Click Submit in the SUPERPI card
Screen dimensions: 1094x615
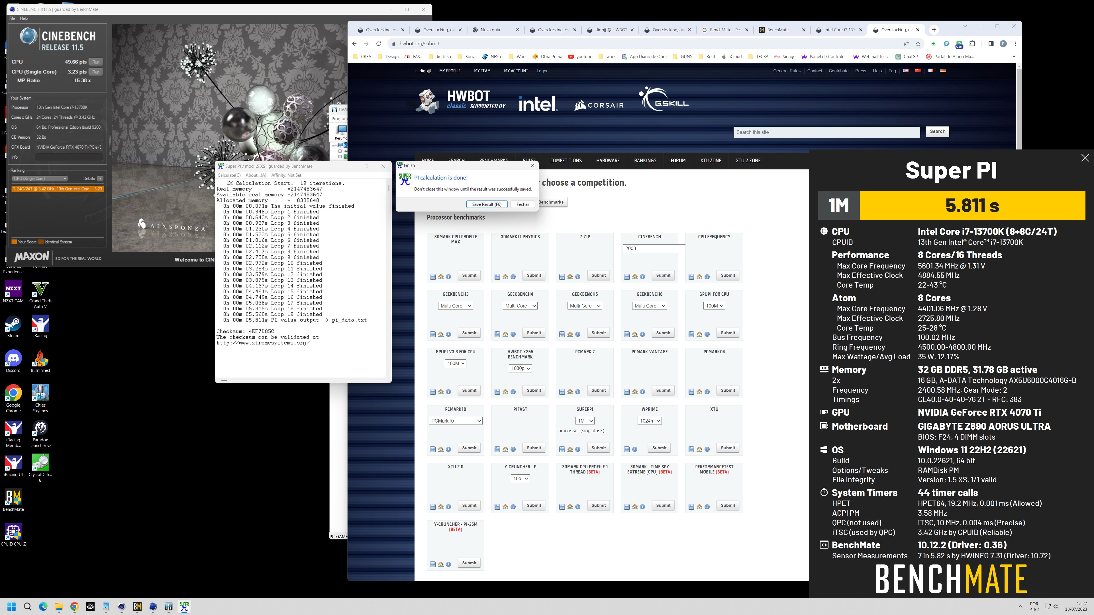point(598,448)
